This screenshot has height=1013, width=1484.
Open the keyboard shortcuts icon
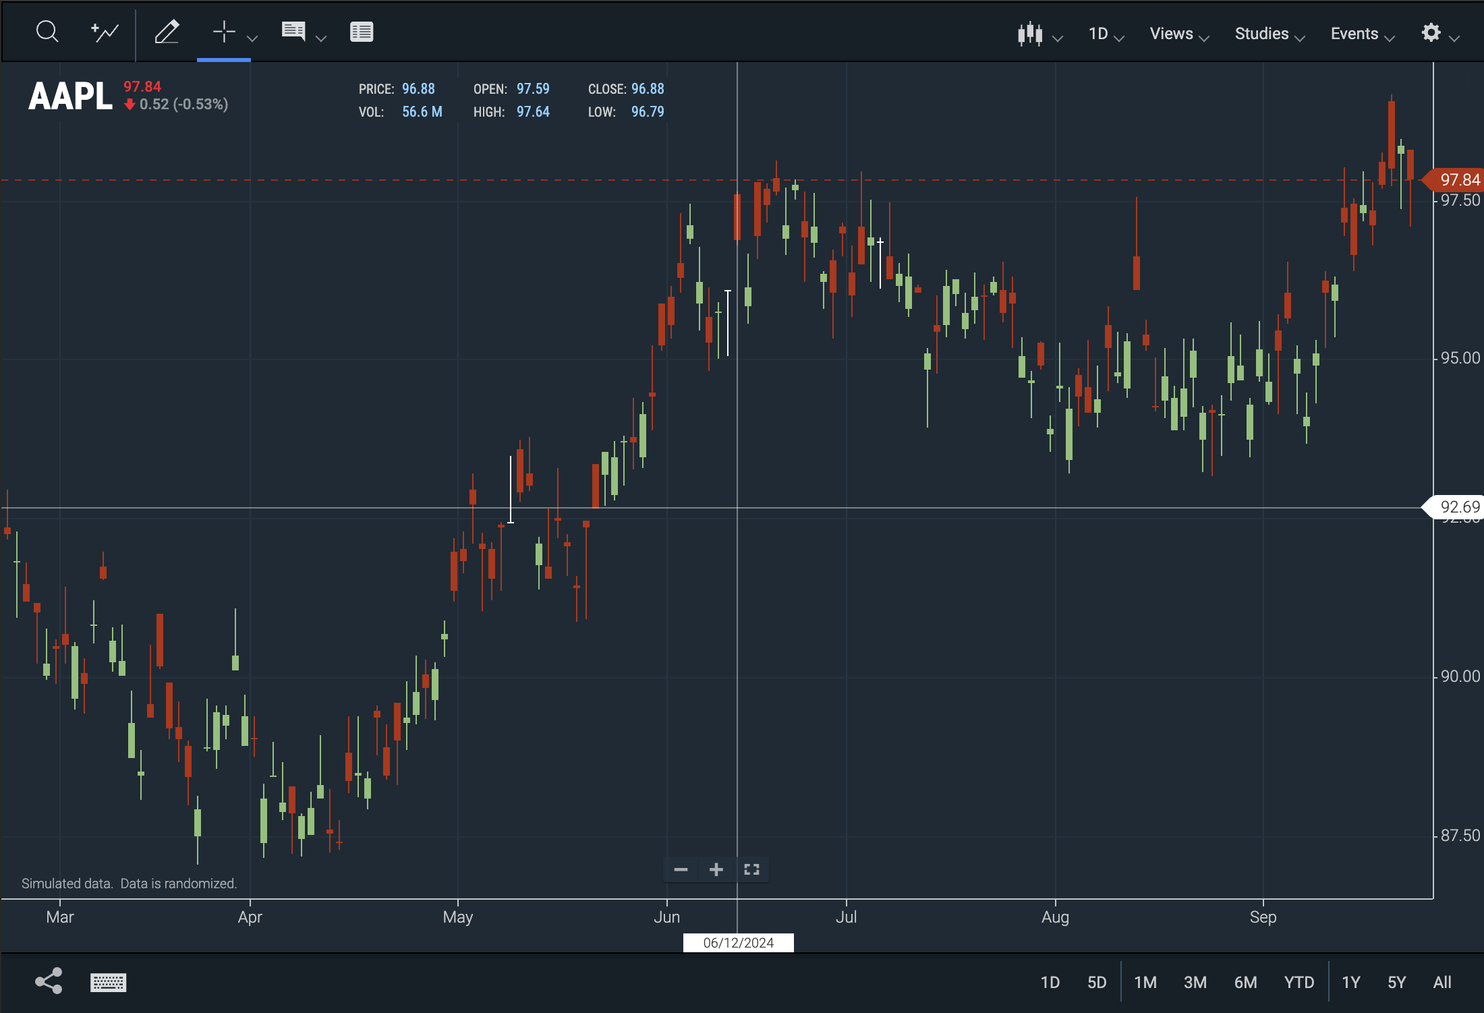tap(108, 983)
